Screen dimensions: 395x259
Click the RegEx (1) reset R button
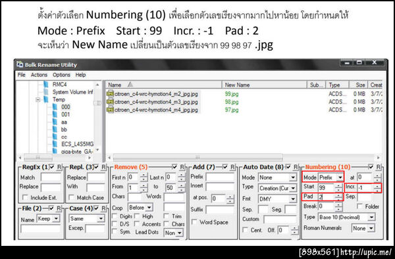[x=59, y=167]
